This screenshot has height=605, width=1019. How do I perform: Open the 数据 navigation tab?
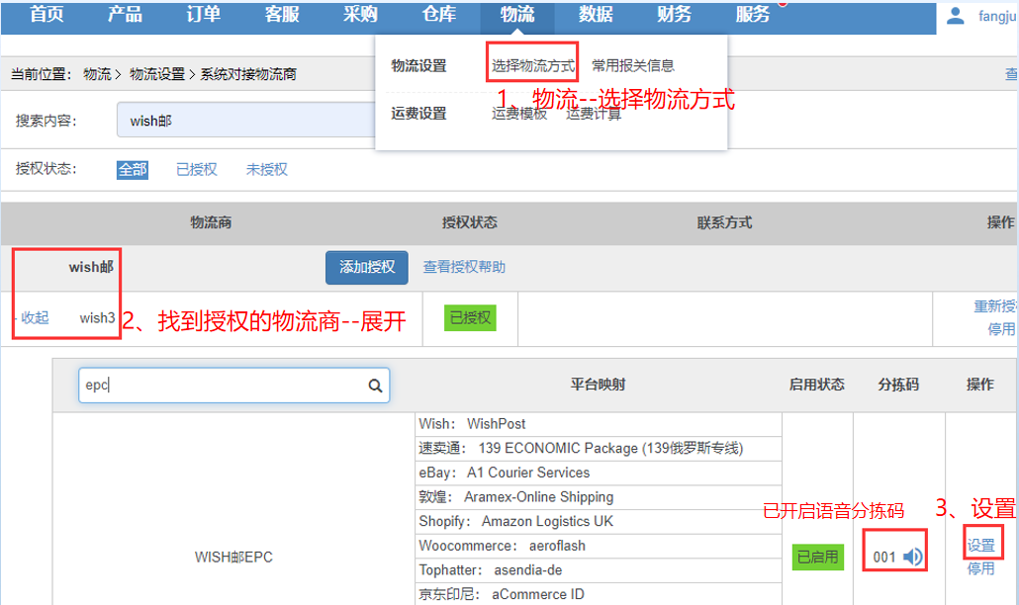tap(596, 14)
